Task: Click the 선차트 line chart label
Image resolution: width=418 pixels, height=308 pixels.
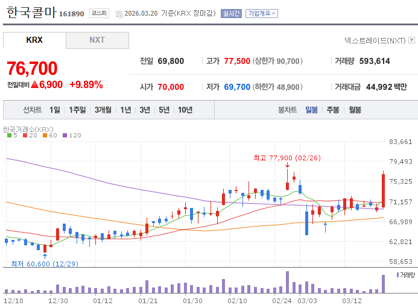Action: coord(32,110)
